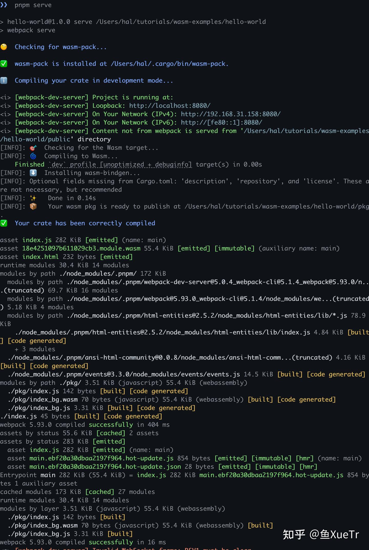Click the sparkles emoji beside "Done in 0.14s"
This screenshot has width=369, height=550.
(x=33, y=198)
